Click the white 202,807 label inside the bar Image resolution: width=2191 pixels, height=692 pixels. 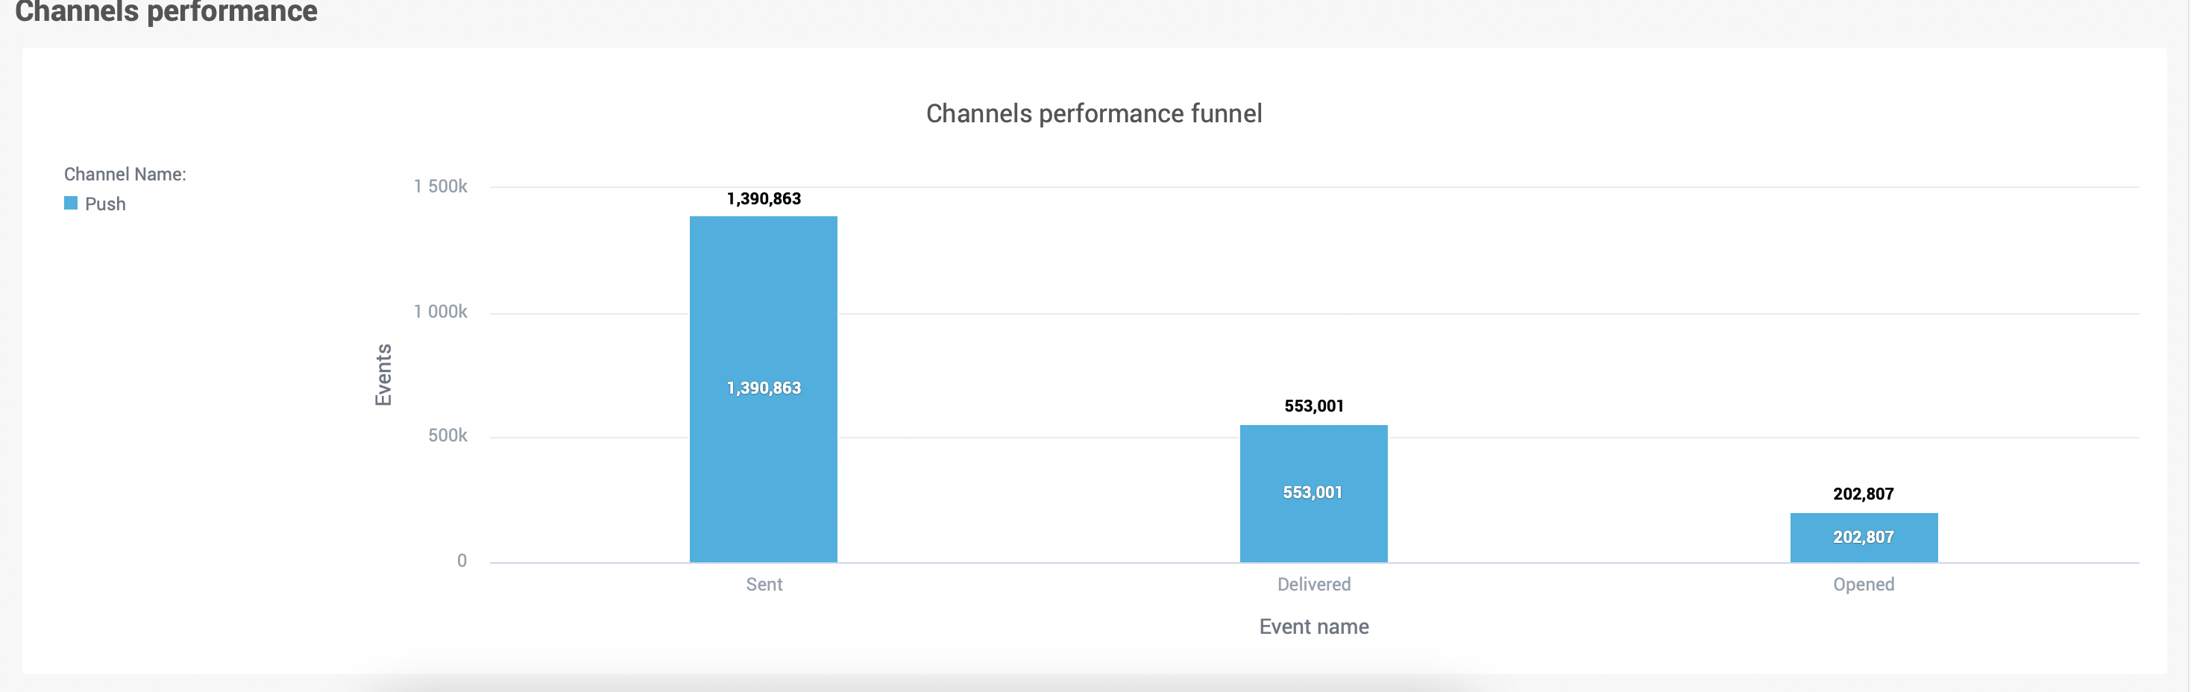tap(1863, 538)
